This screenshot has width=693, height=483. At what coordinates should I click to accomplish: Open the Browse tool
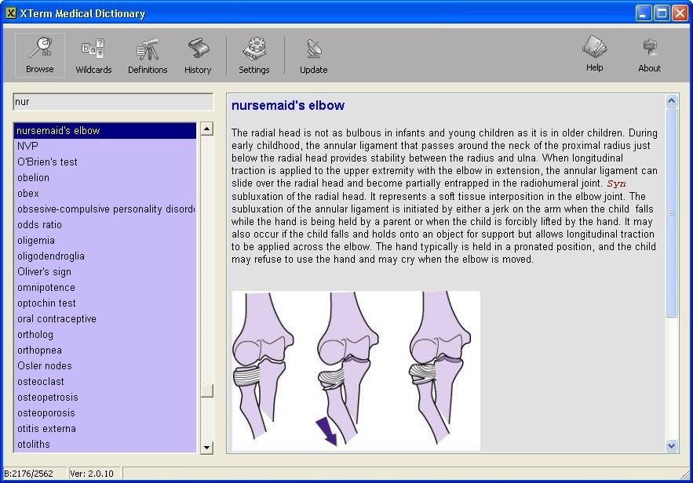[x=39, y=53]
